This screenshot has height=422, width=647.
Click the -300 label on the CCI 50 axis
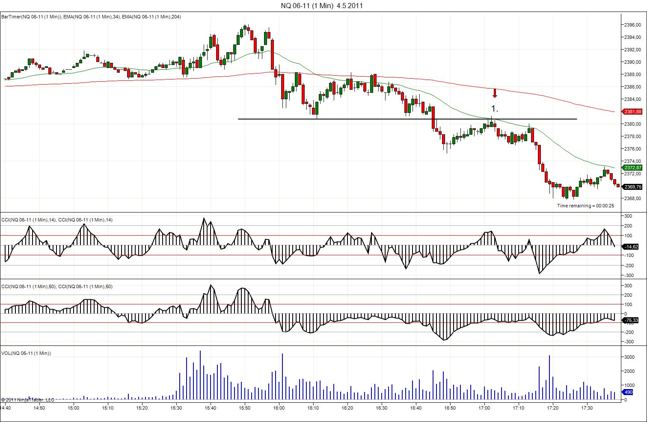point(628,342)
